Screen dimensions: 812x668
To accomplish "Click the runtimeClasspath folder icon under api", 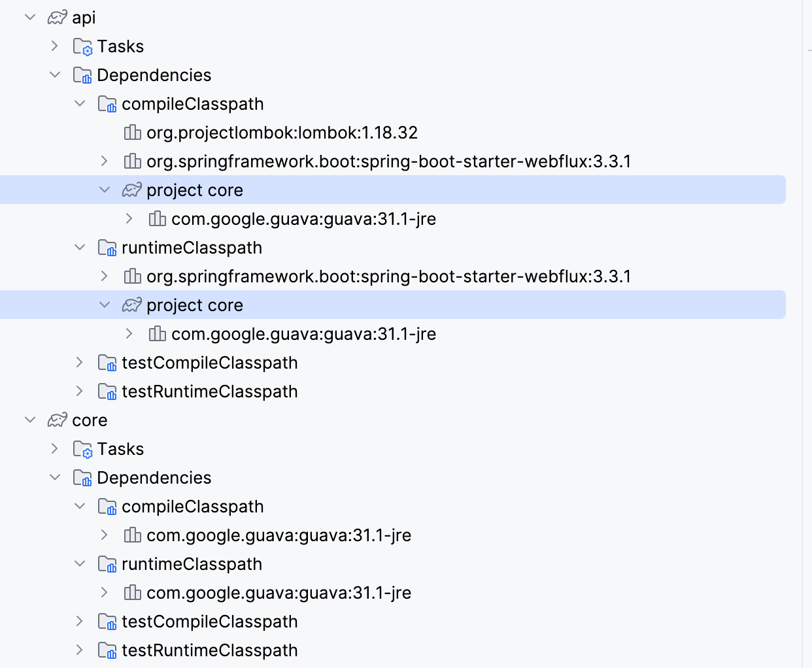I will point(108,248).
